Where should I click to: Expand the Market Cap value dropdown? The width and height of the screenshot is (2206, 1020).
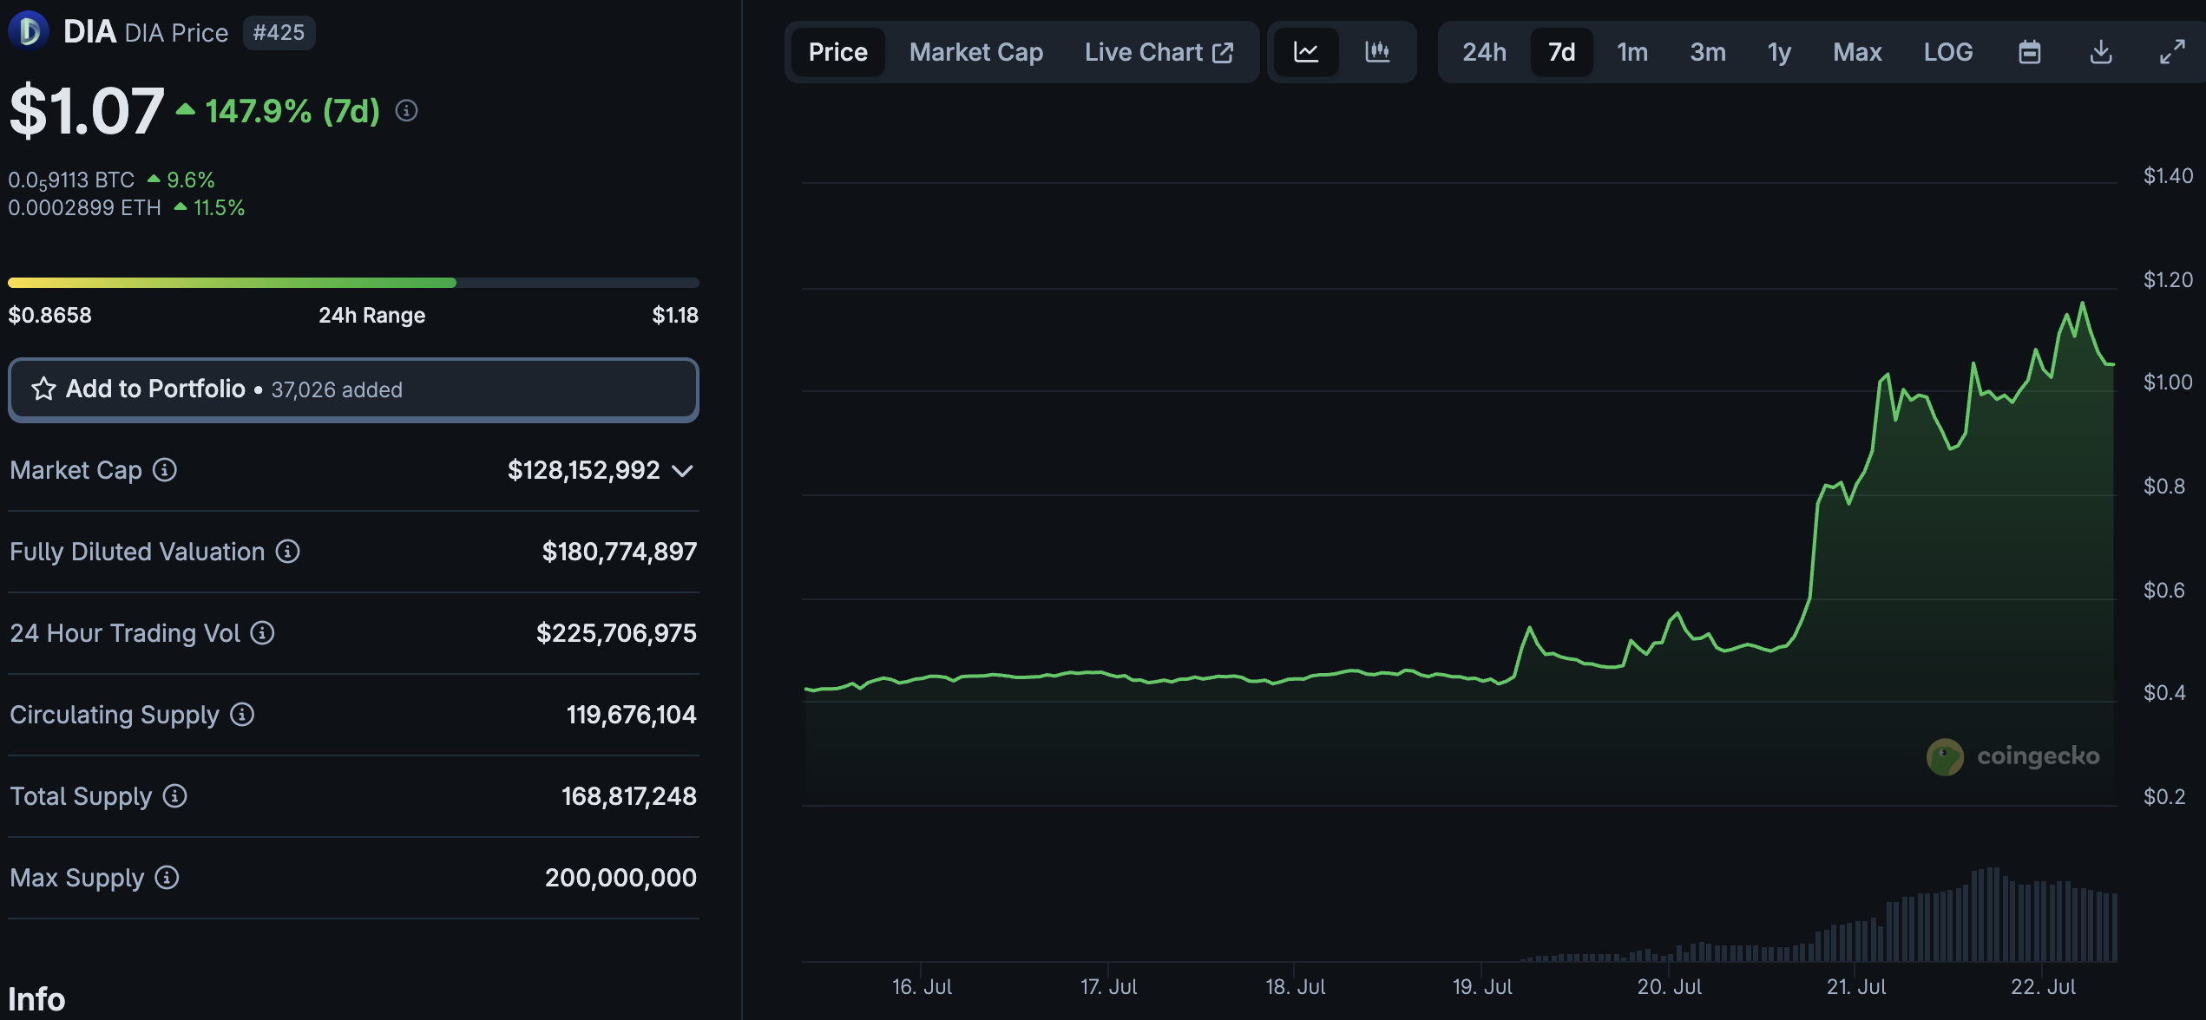pos(683,471)
